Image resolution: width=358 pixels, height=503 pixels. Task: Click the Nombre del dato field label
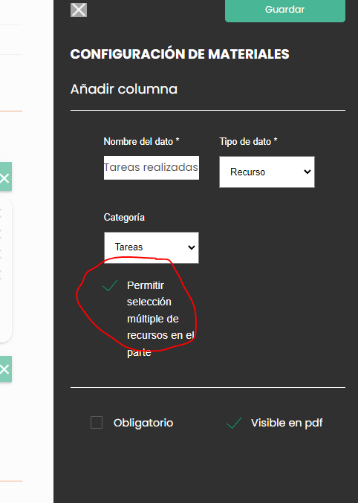(141, 141)
